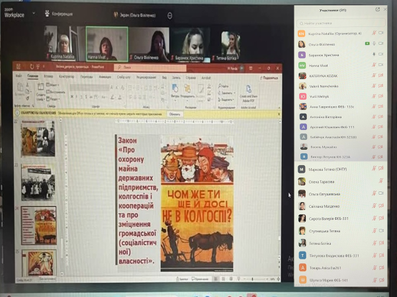
Task: Open screen share options circle button
Action: click(170, 15)
